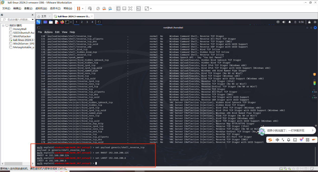Viewport: 318px width, 172px height.
Task: Open the 查看(V) menu
Action: point(28,9)
